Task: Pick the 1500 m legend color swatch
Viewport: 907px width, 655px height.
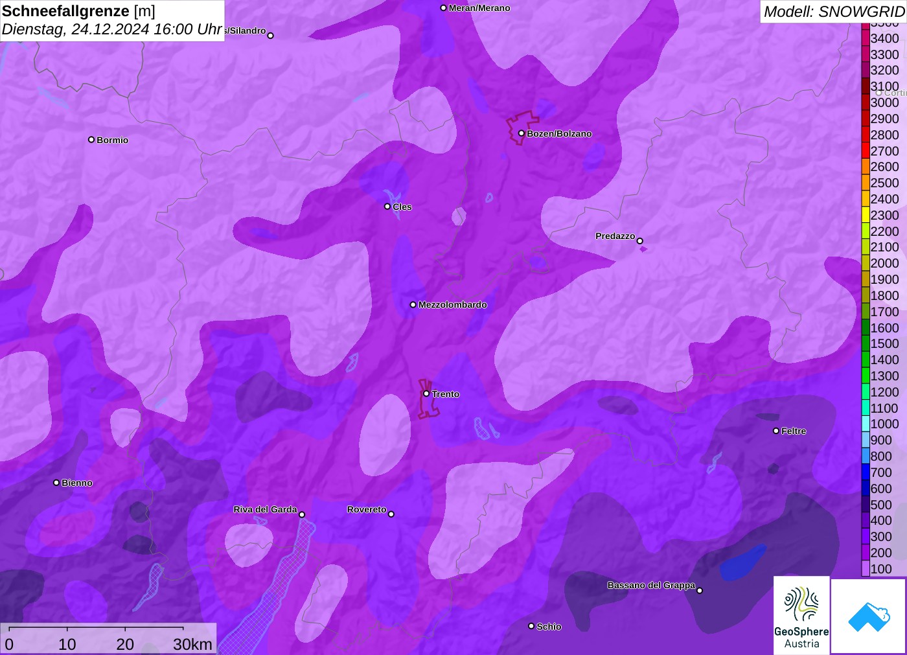Action: pos(866,343)
